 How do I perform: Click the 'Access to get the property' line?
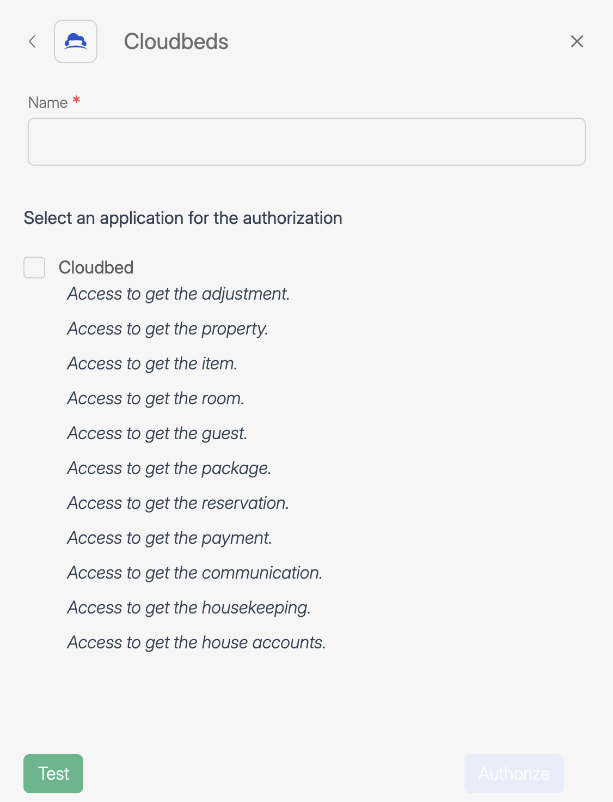[x=168, y=329]
